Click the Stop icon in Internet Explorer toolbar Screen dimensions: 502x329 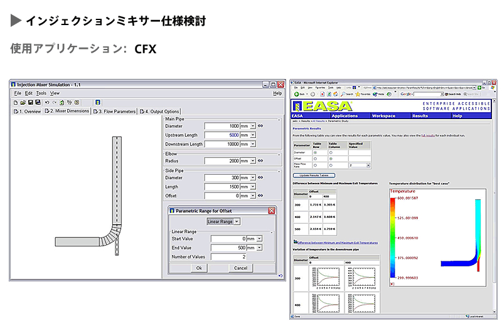tap(323, 94)
